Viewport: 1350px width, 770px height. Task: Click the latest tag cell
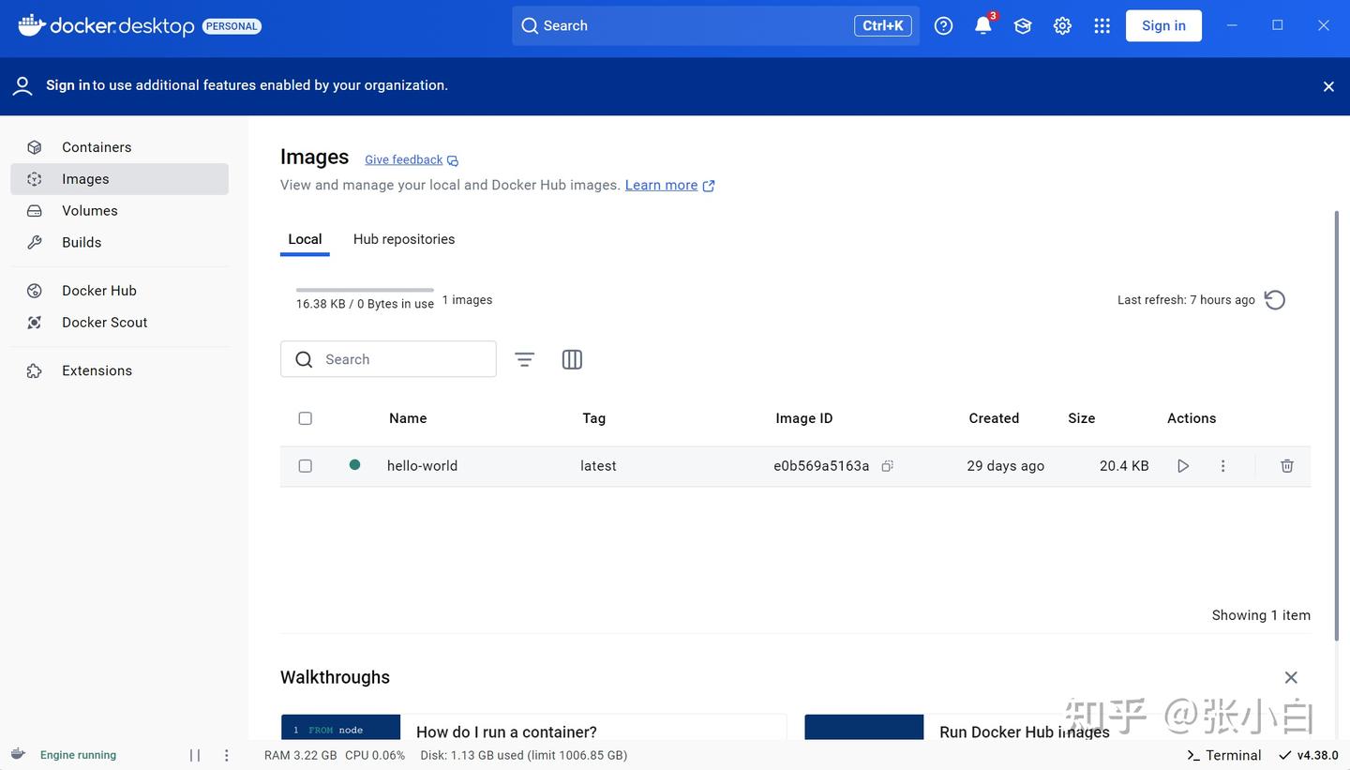598,466
